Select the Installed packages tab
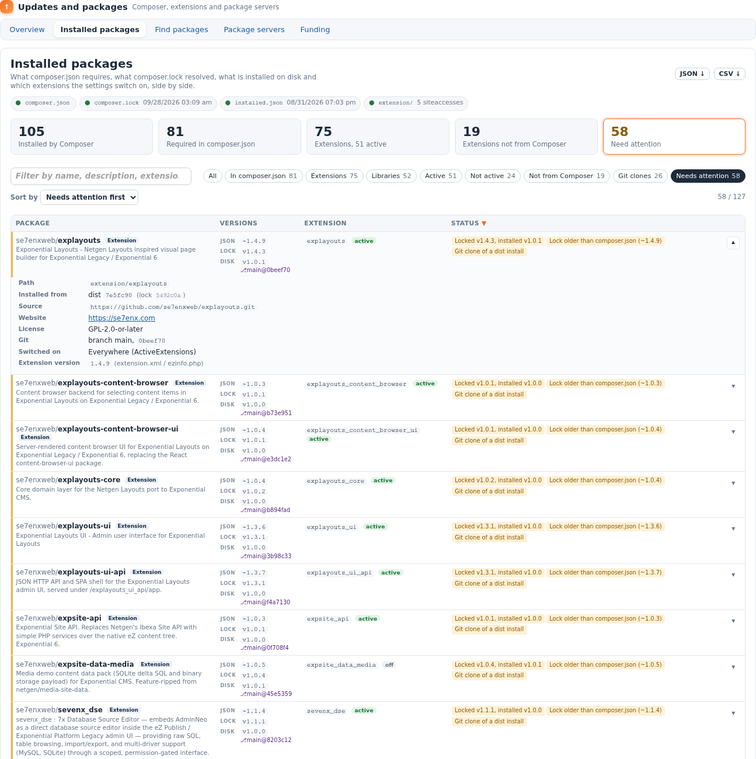This screenshot has width=756, height=759. point(100,30)
